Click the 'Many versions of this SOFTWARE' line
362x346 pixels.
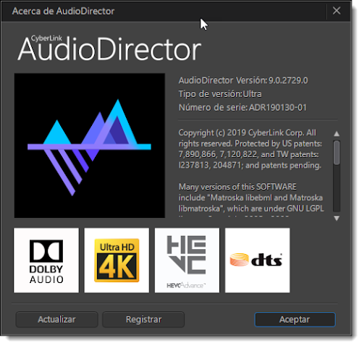pos(237,187)
